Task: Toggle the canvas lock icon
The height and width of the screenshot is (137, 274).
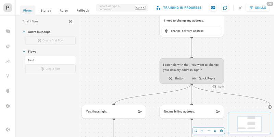Action: pos(221,131)
